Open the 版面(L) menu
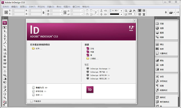This screenshot has width=181, height=108. pyautogui.click(x=23, y=7)
